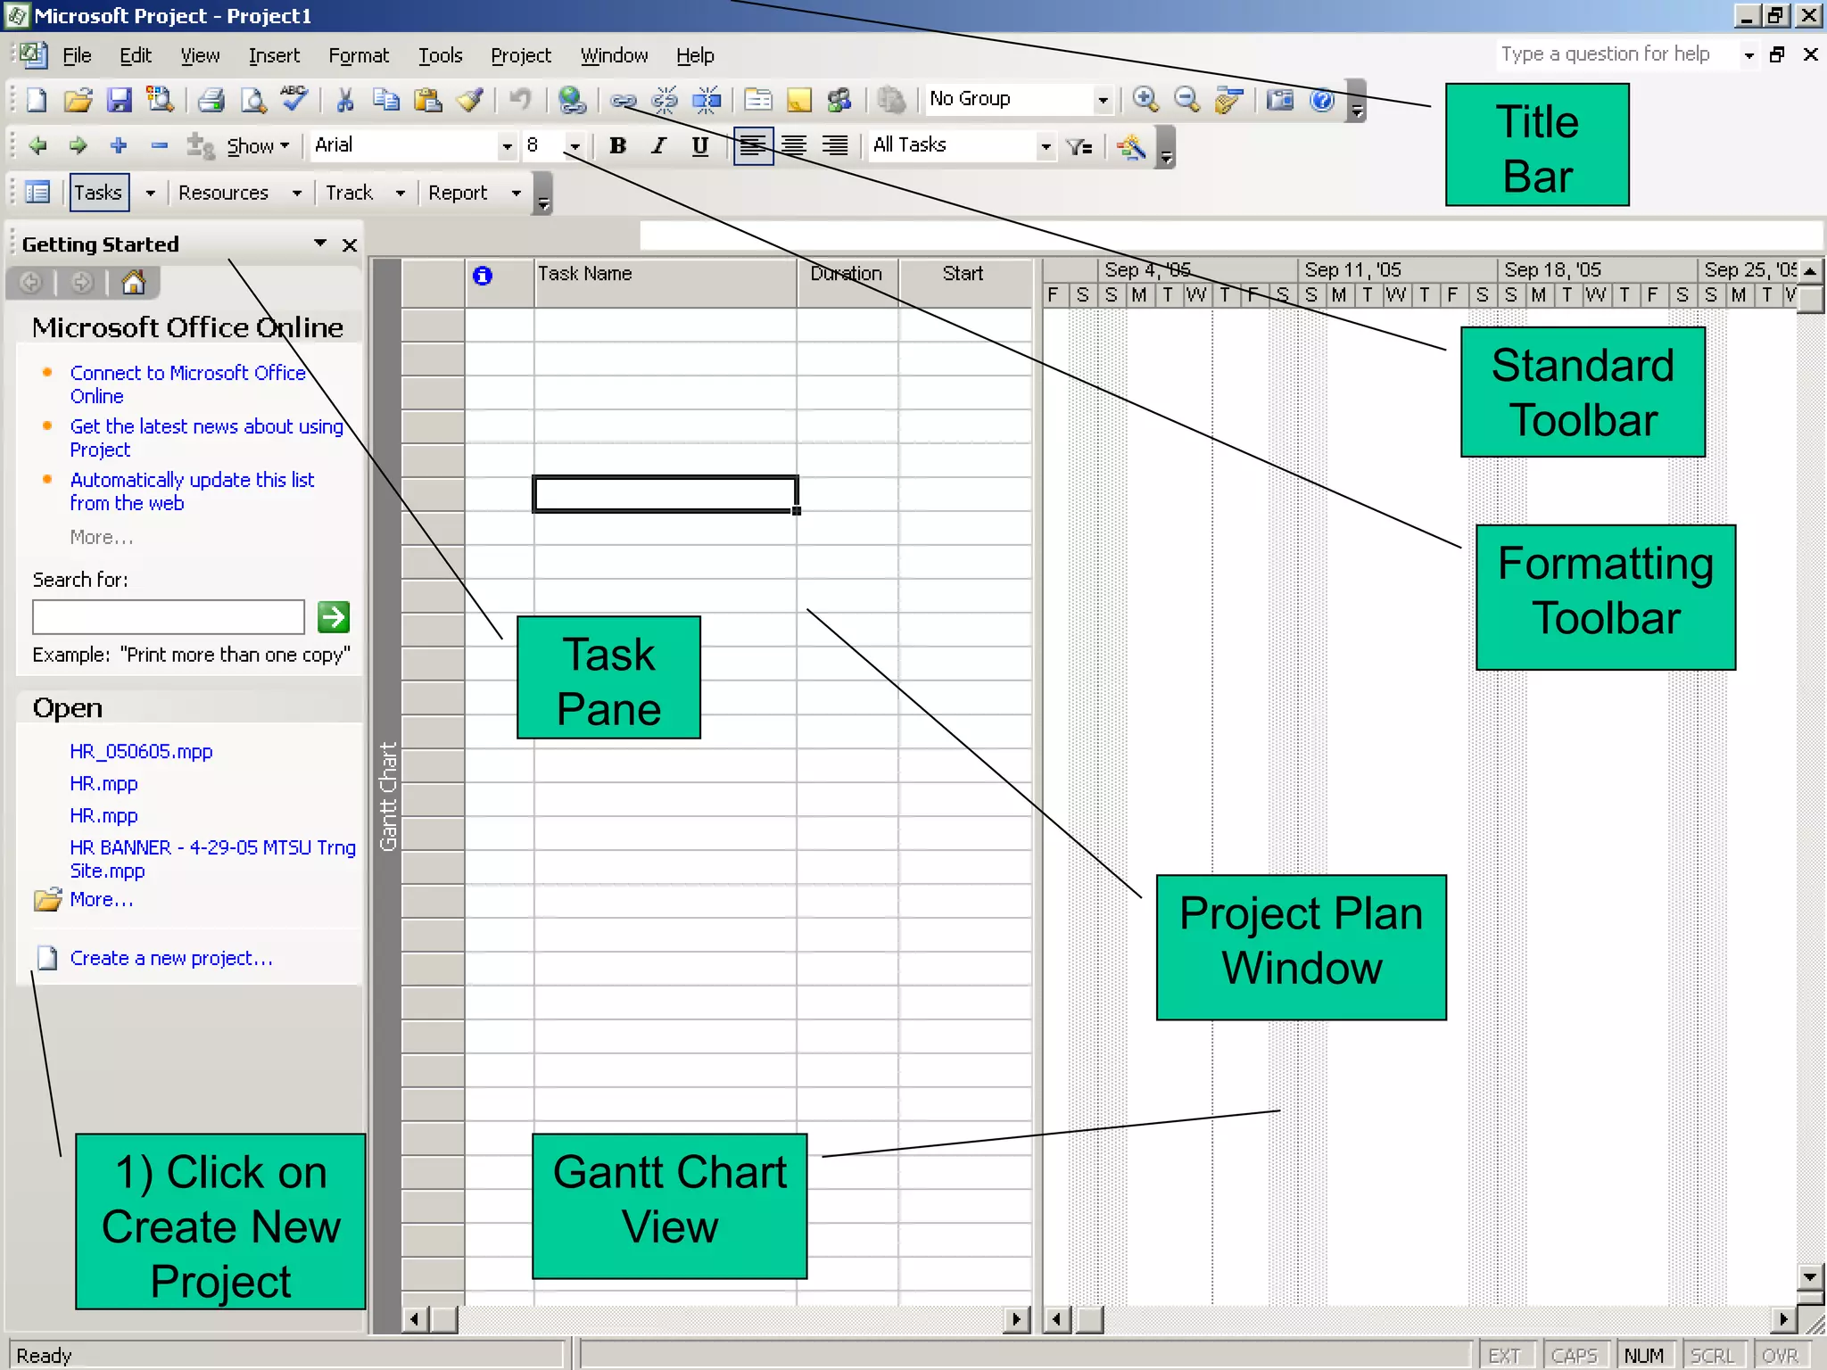Toggle Bold formatting

click(x=617, y=146)
